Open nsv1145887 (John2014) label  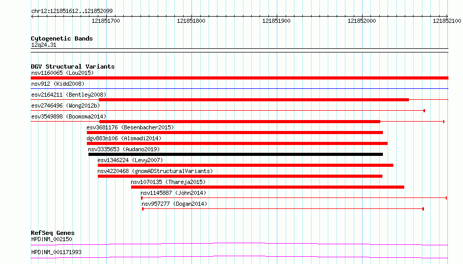(x=173, y=193)
